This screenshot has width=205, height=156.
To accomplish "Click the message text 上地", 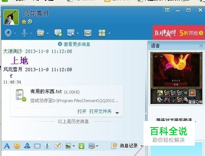I will tap(20, 61).
